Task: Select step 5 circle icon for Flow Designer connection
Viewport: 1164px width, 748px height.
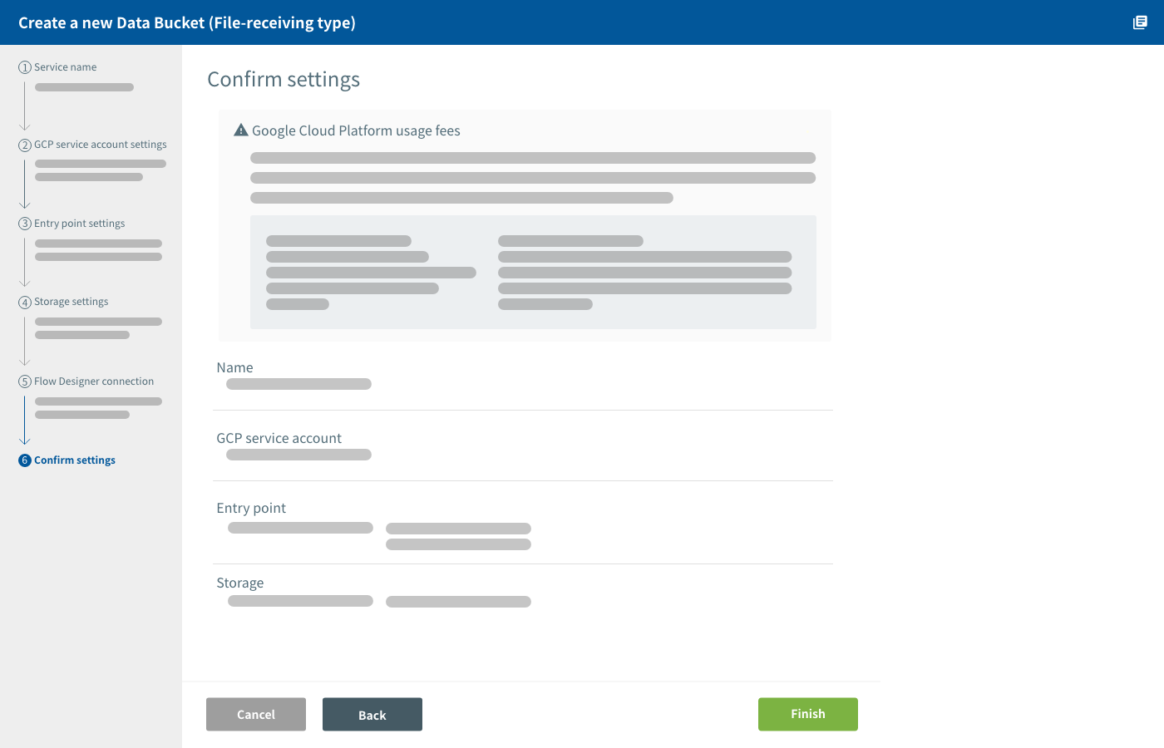Action: pos(25,381)
